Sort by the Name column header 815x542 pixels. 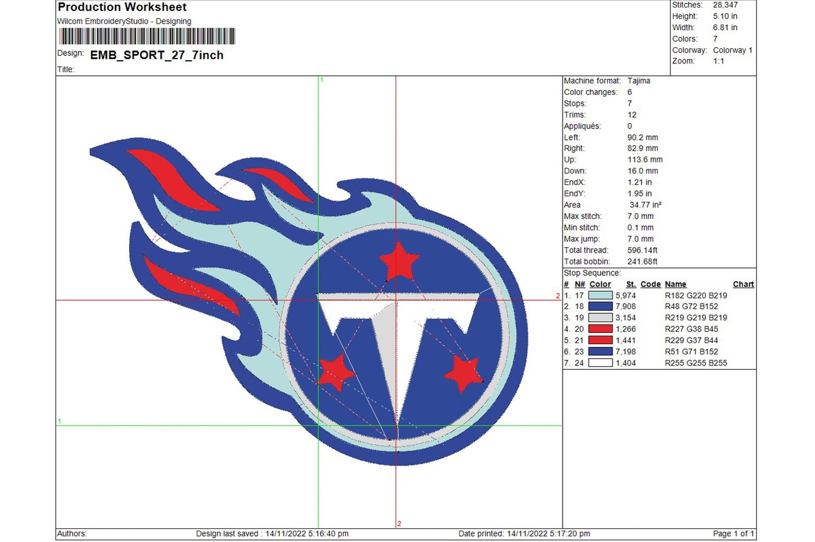coord(675,284)
